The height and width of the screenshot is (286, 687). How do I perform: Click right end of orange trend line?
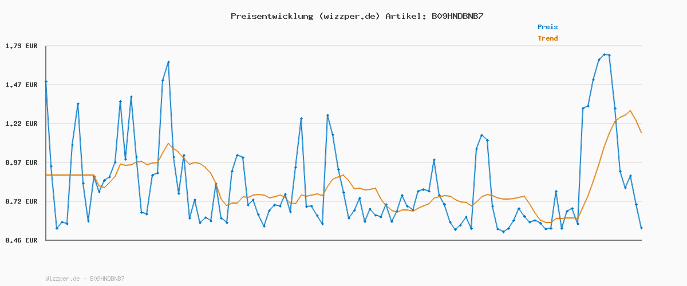point(641,133)
